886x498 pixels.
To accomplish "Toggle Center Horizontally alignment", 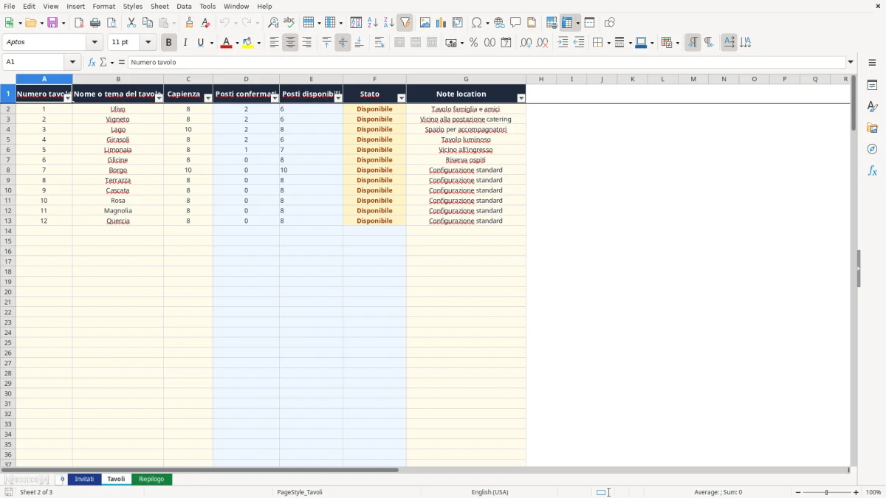I will click(x=290, y=43).
